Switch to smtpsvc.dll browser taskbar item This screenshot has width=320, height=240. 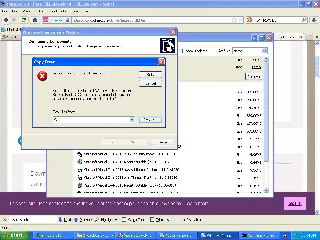click(x=52, y=235)
